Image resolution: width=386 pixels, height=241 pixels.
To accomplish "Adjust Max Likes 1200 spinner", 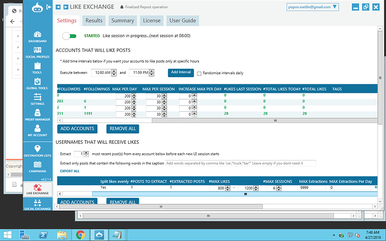I will [x=256, y=188].
